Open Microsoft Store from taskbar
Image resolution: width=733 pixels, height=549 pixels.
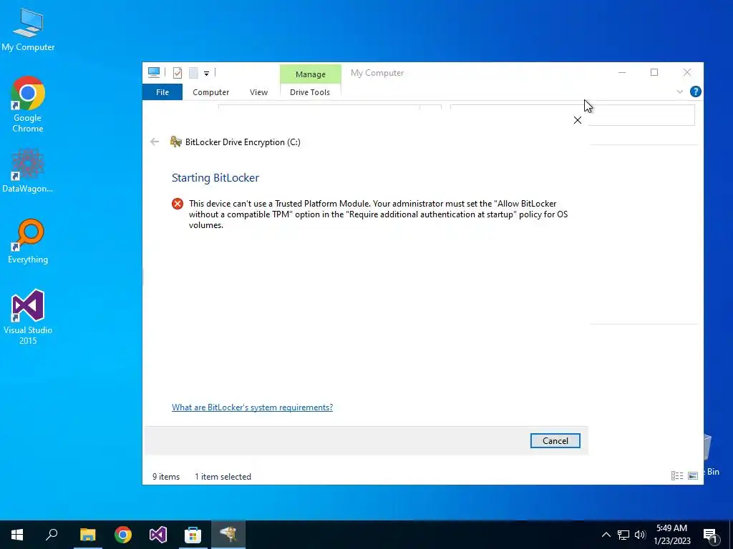tap(193, 535)
